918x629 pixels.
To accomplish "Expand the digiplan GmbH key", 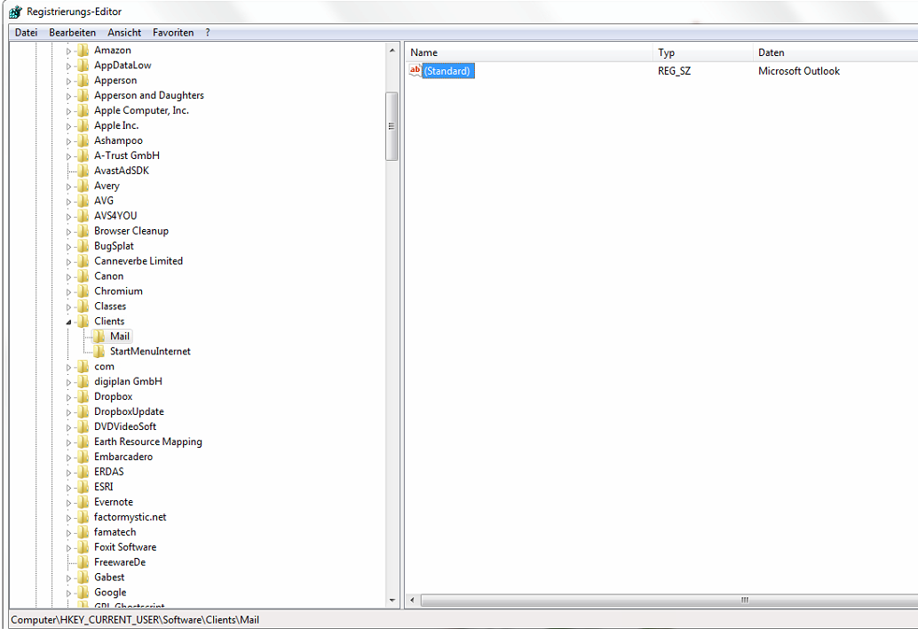I will [68, 382].
